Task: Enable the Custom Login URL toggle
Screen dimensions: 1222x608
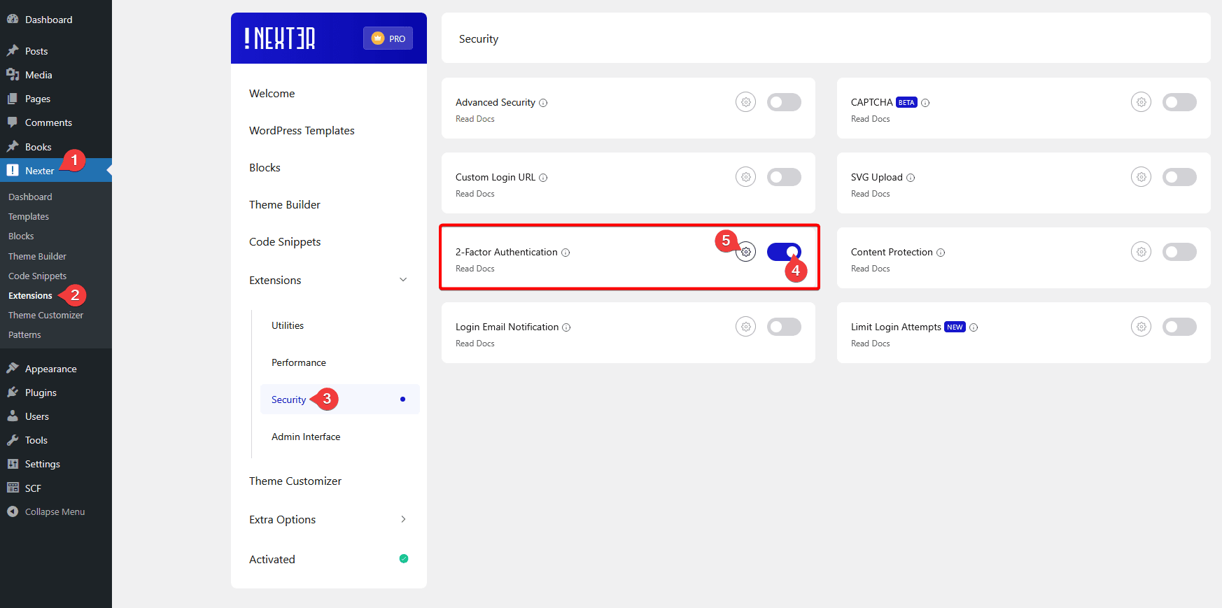Action: (784, 177)
